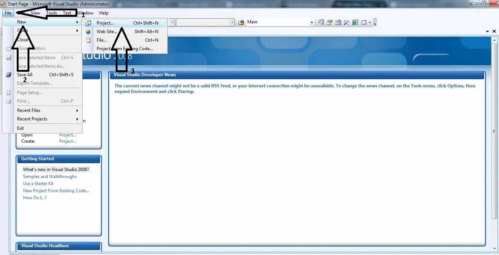Click the vertical scrollbar down arrow
This screenshot has height=255, width=499.
click(x=494, y=248)
